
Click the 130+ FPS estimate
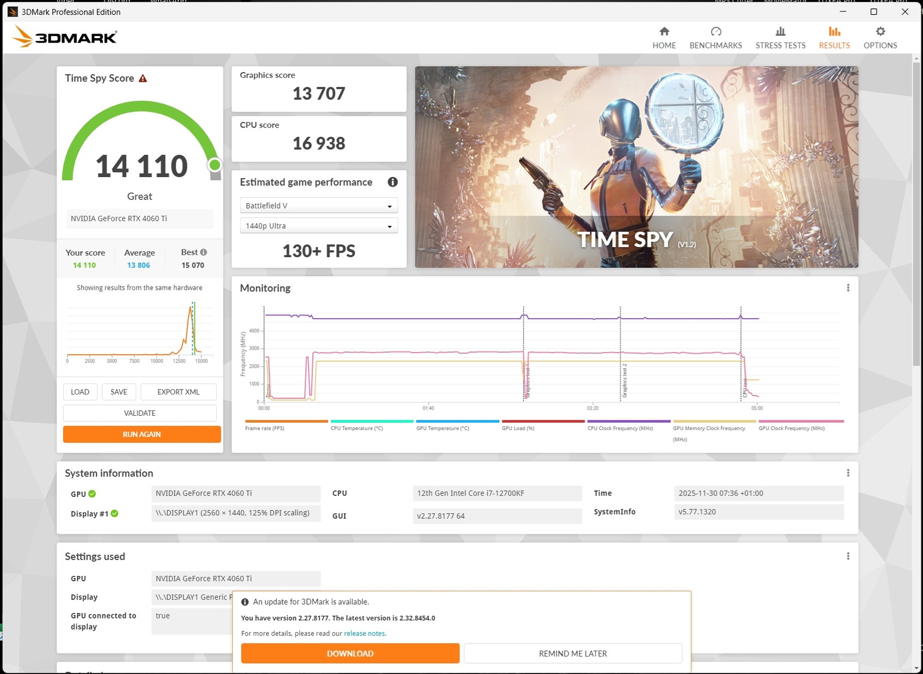[319, 251]
